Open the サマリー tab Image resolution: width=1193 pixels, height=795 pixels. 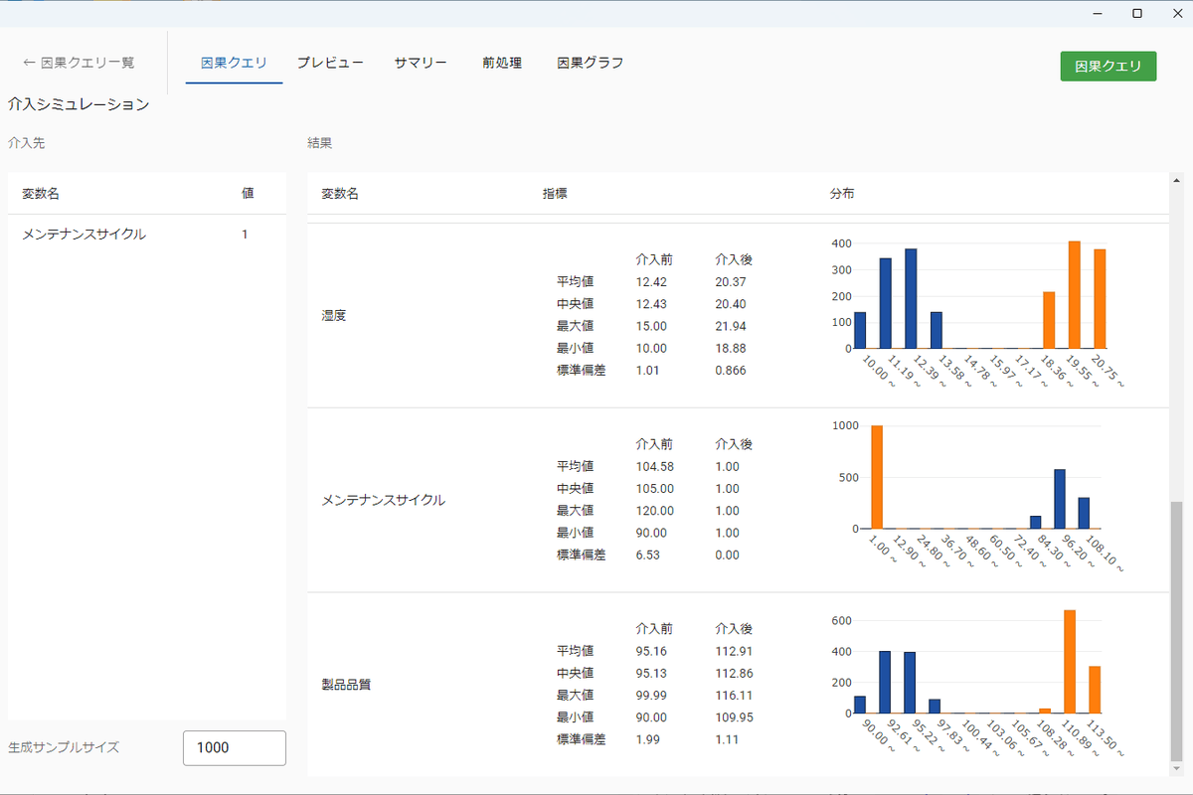tap(421, 63)
